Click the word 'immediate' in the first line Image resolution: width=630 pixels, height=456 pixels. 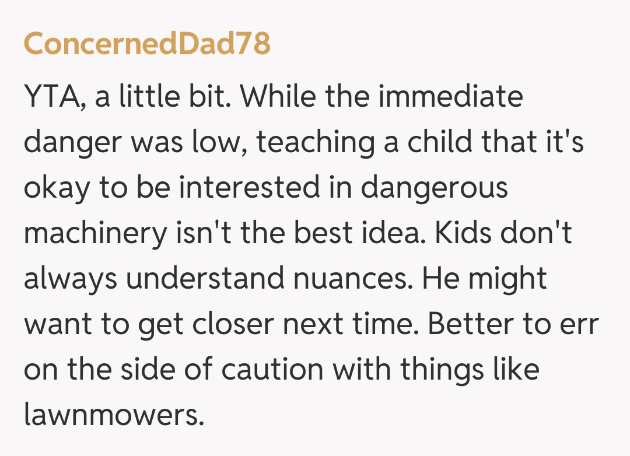(x=450, y=97)
